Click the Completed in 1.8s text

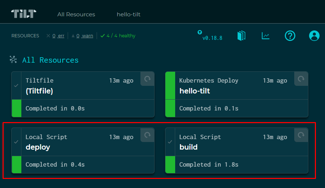click(209, 164)
